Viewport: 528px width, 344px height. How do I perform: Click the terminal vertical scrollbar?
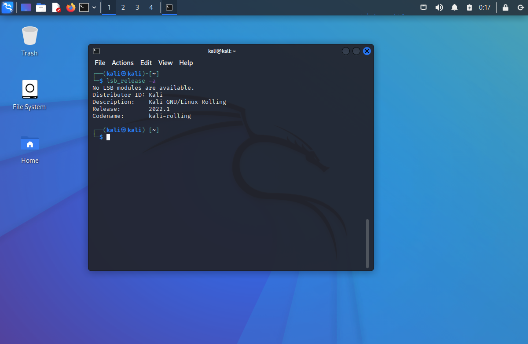click(367, 243)
